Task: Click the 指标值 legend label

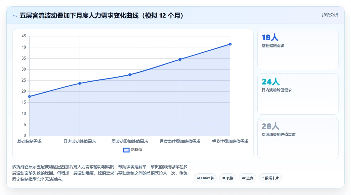Action: click(137, 150)
